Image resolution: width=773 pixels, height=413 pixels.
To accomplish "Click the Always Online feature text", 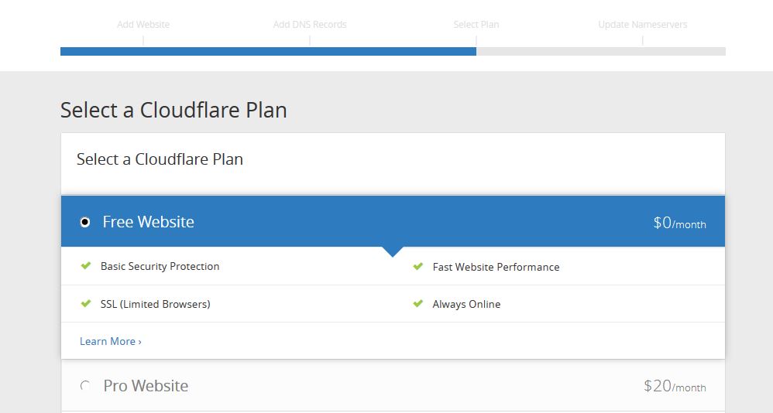I will (x=466, y=304).
